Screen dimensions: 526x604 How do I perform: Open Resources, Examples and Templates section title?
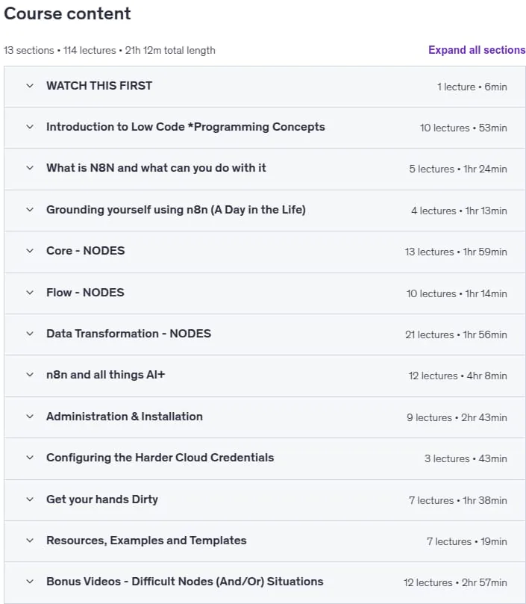click(x=146, y=541)
